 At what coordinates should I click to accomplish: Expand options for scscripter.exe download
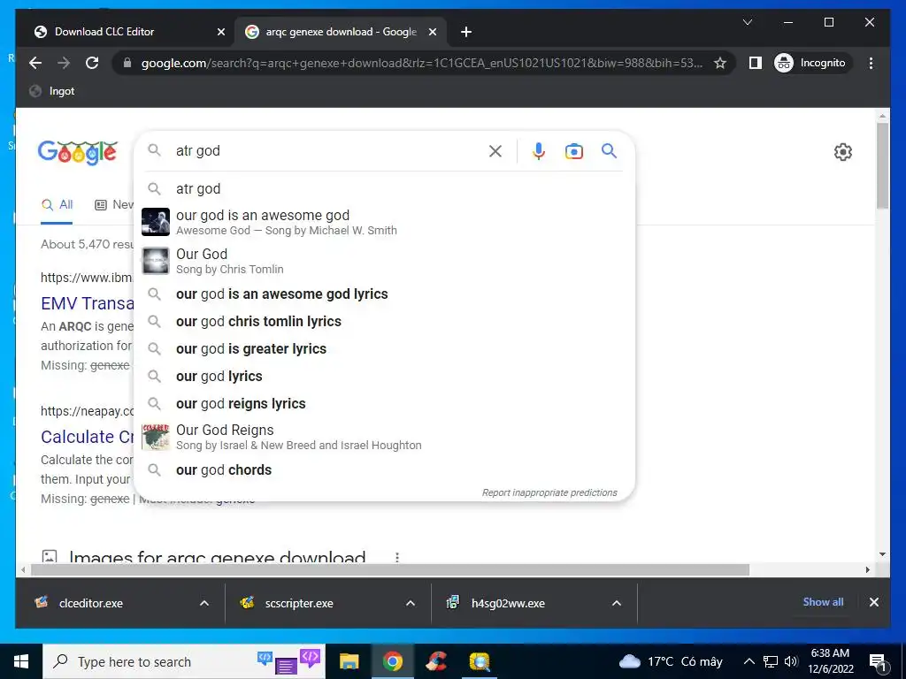pos(411,603)
